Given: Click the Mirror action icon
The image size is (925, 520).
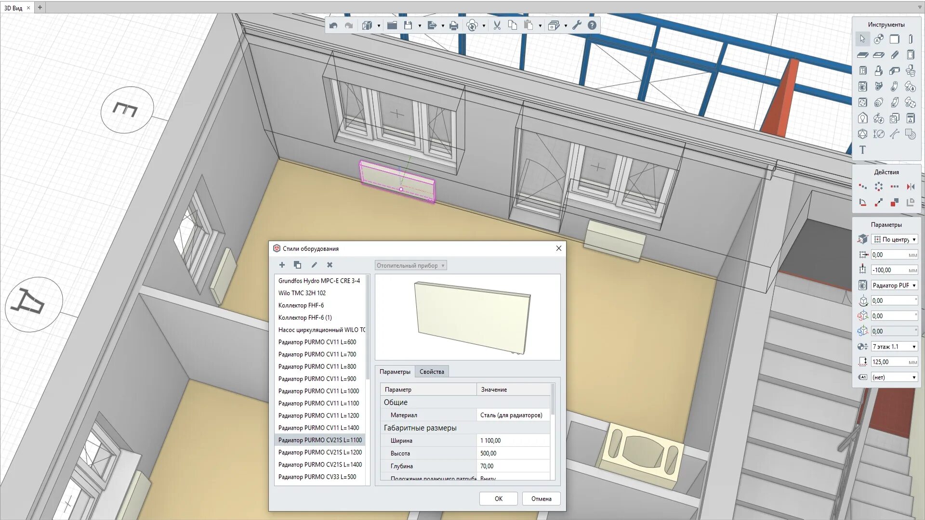Looking at the screenshot, I should pos(910,187).
